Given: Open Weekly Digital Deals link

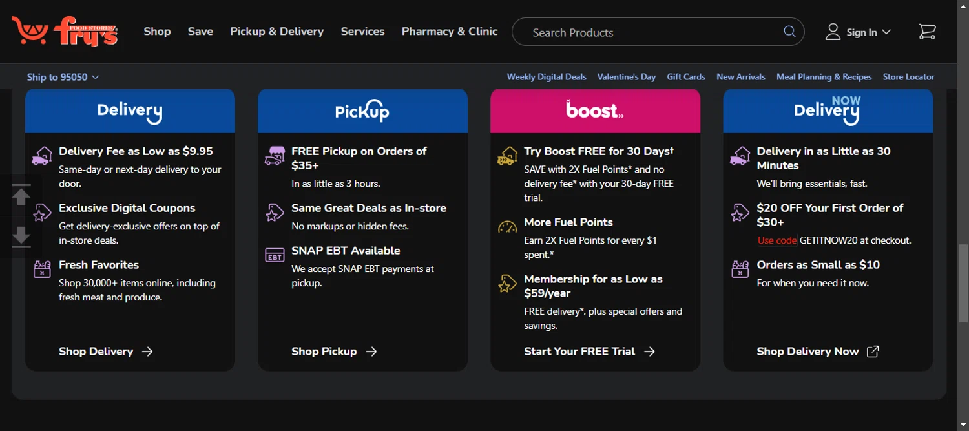Looking at the screenshot, I should click(547, 77).
